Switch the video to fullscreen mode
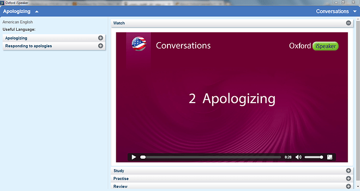 [330, 157]
